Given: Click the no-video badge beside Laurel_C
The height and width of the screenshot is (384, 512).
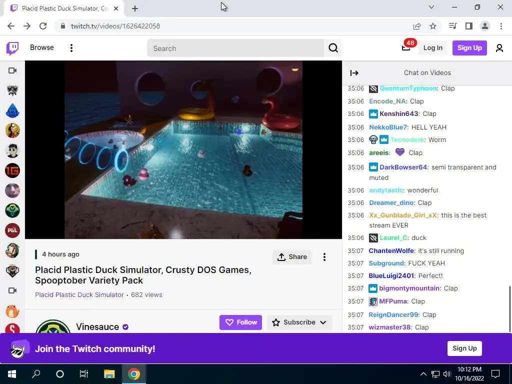Looking at the screenshot, I should pos(373,238).
